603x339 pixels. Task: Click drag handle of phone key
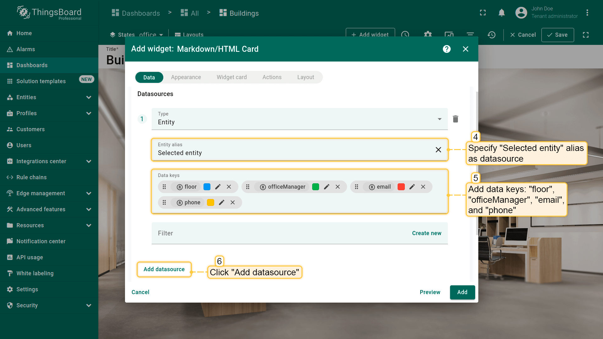click(164, 202)
